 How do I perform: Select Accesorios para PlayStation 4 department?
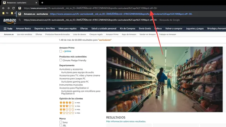(x=74, y=88)
